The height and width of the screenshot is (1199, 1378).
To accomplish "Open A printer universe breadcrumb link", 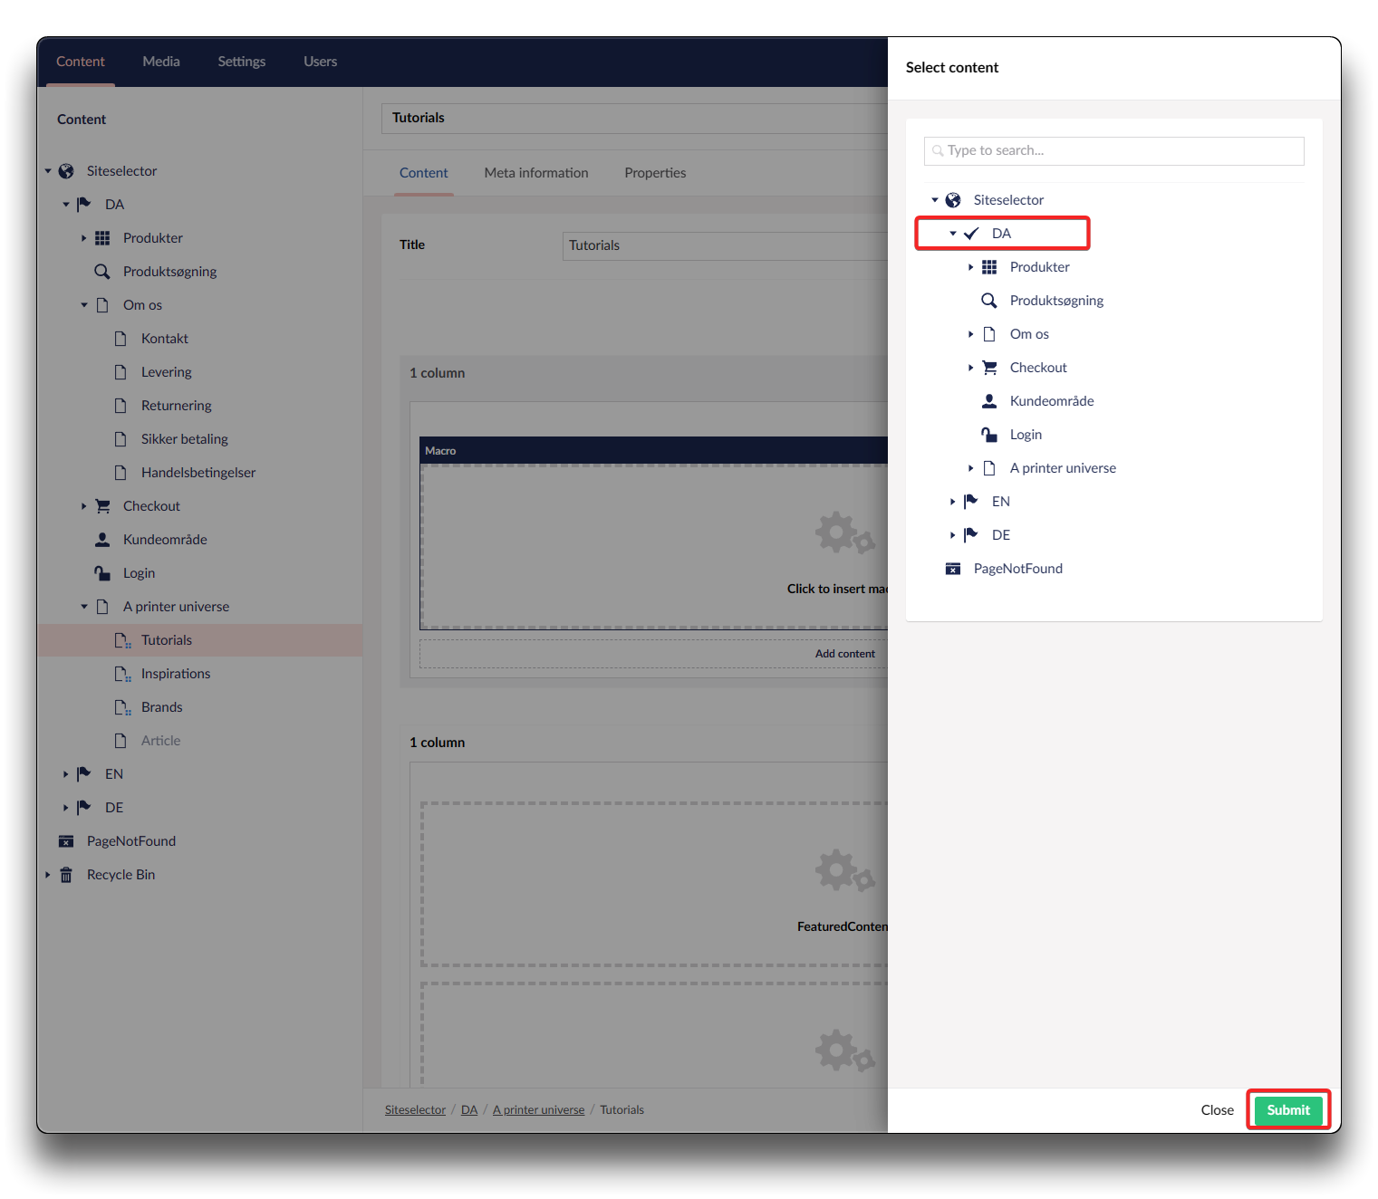I will [538, 1110].
